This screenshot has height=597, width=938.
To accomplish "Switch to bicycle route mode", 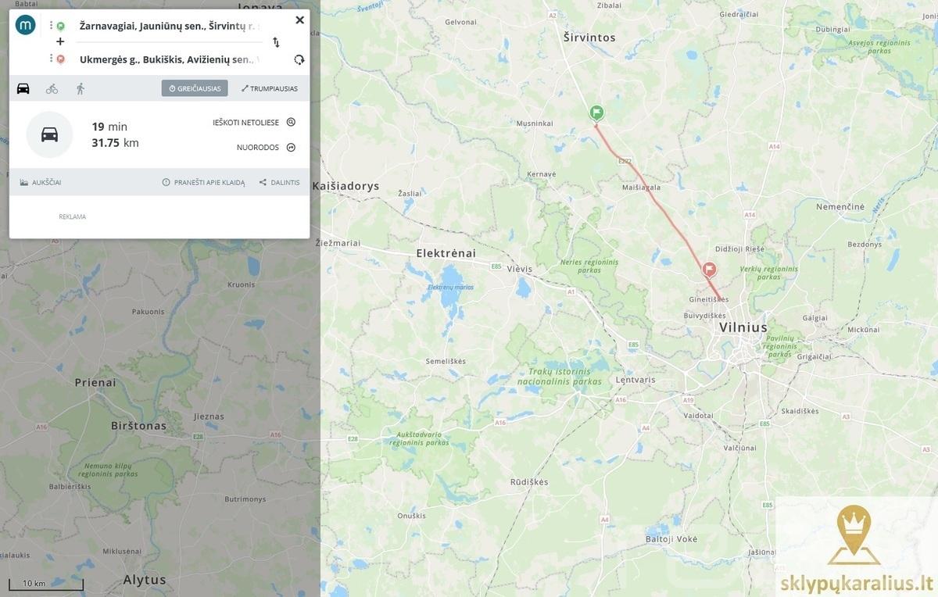I will (52, 88).
